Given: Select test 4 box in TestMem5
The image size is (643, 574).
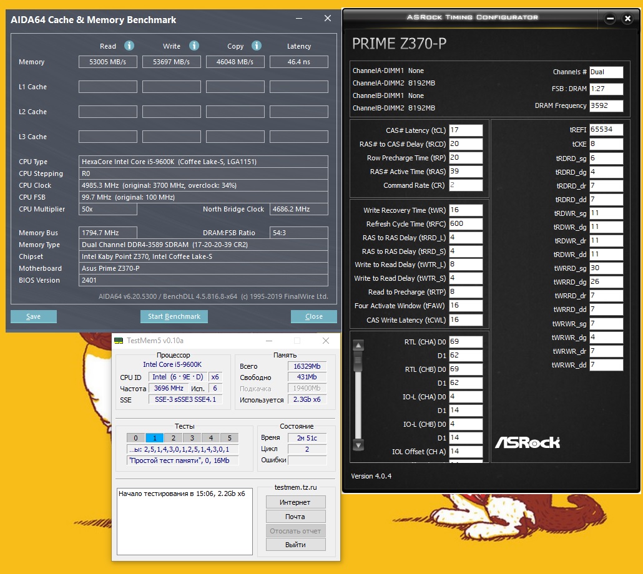Looking at the screenshot, I should [211, 437].
